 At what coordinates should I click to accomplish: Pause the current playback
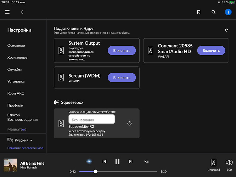(x=117, y=161)
